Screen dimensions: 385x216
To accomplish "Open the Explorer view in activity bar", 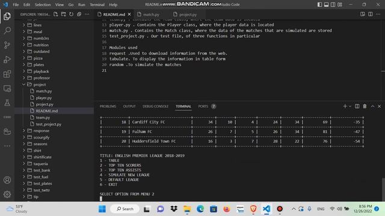I will pyautogui.click(x=7, y=16).
